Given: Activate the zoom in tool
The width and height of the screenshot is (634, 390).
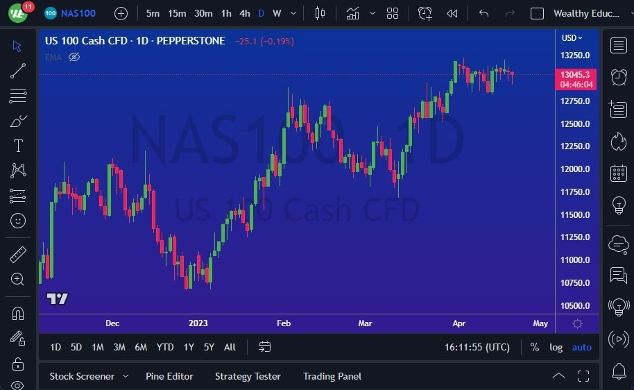Looking at the screenshot, I should coord(17,279).
